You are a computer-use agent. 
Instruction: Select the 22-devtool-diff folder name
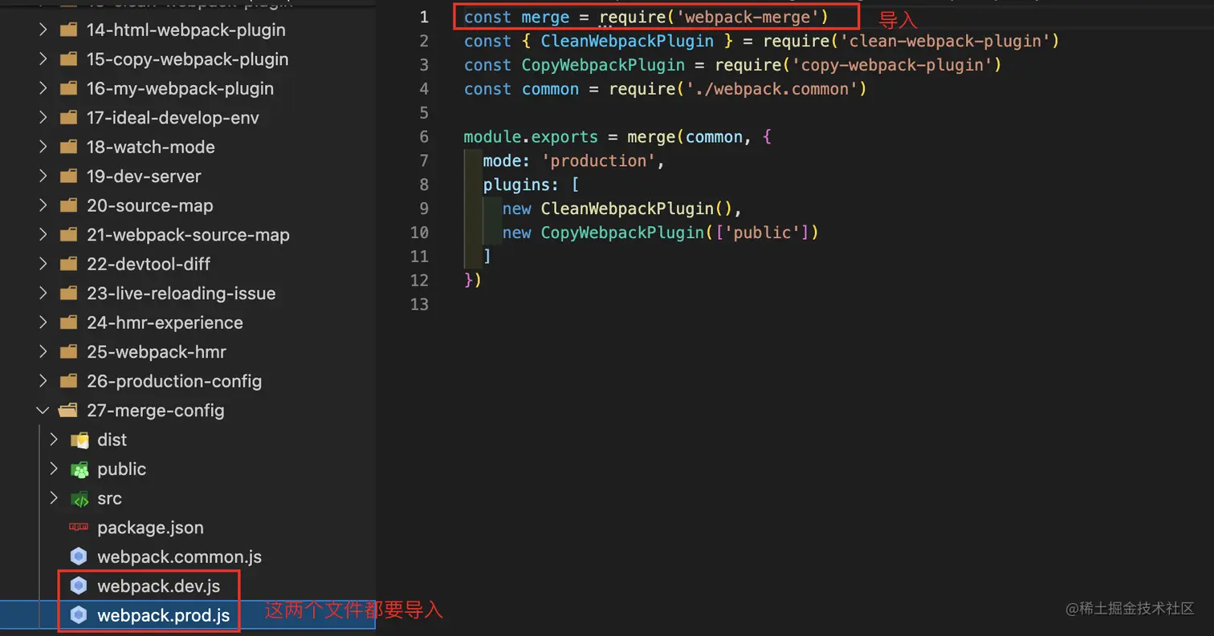tap(149, 265)
